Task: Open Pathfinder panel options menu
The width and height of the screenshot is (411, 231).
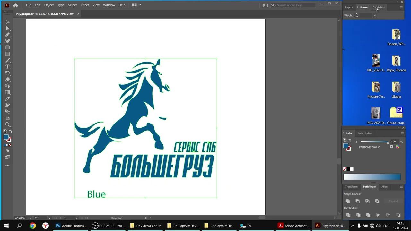Action: pyautogui.click(x=401, y=187)
